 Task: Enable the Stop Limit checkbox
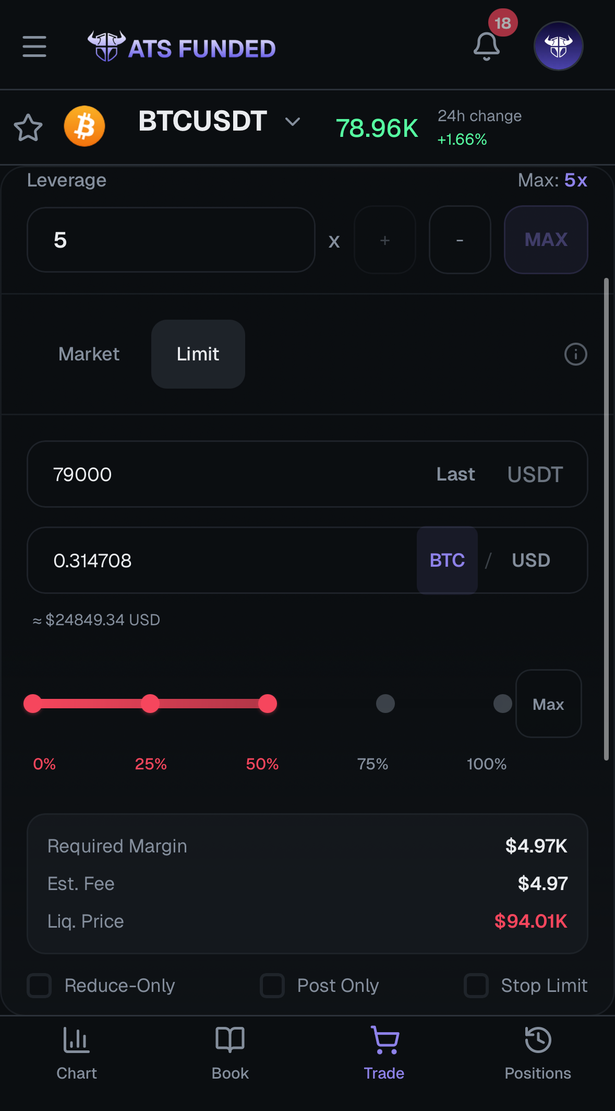coord(476,986)
